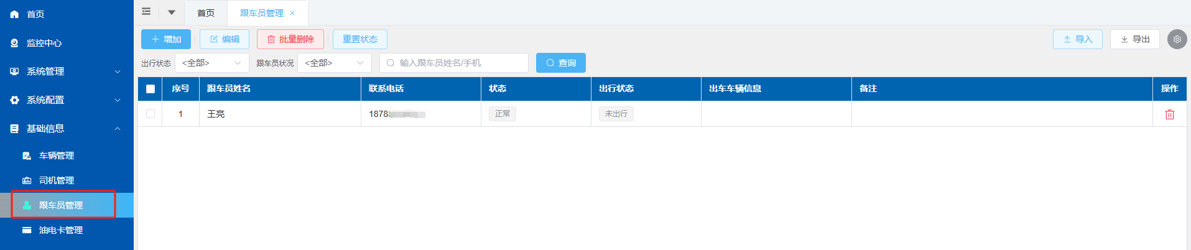Expand the 系统配置 menu chevron
The height and width of the screenshot is (250, 1191).
(x=118, y=100)
